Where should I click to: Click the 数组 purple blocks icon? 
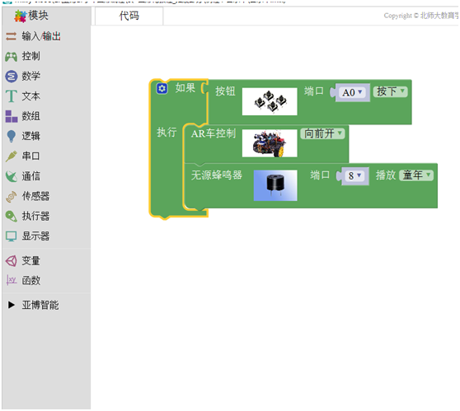pyautogui.click(x=12, y=116)
